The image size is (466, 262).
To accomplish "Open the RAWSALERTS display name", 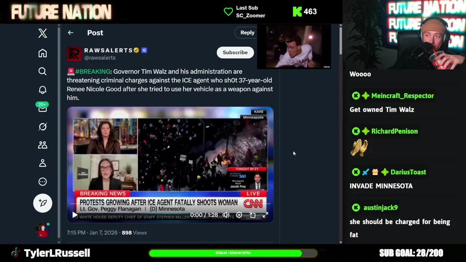I will click(108, 50).
